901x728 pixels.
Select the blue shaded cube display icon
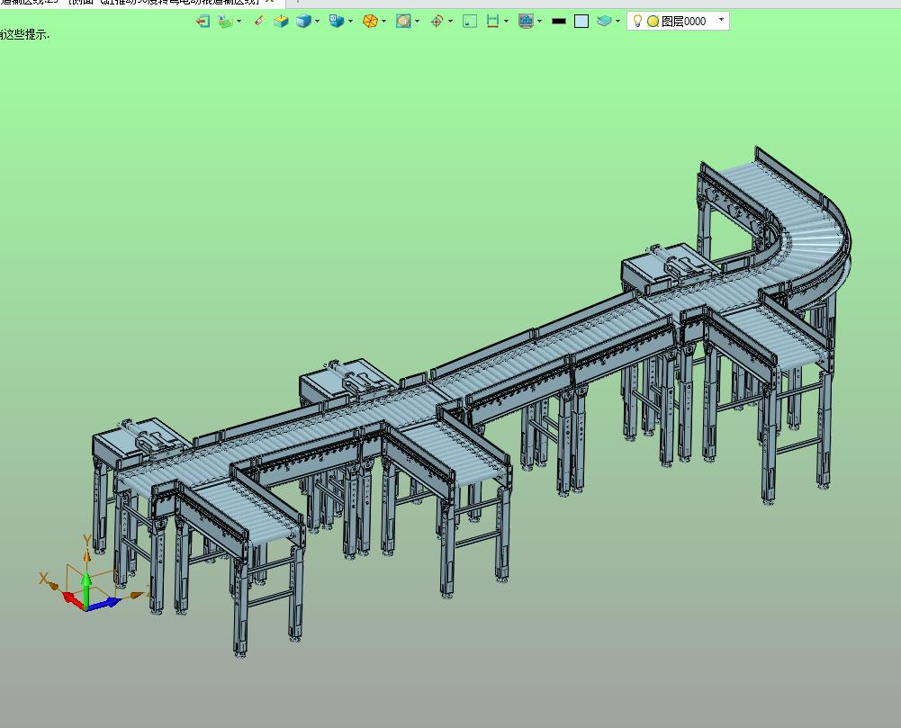303,22
